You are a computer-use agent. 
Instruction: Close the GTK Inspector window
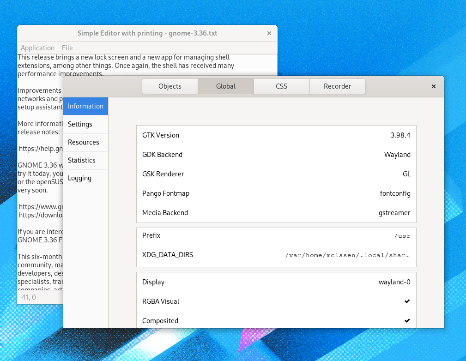point(434,86)
